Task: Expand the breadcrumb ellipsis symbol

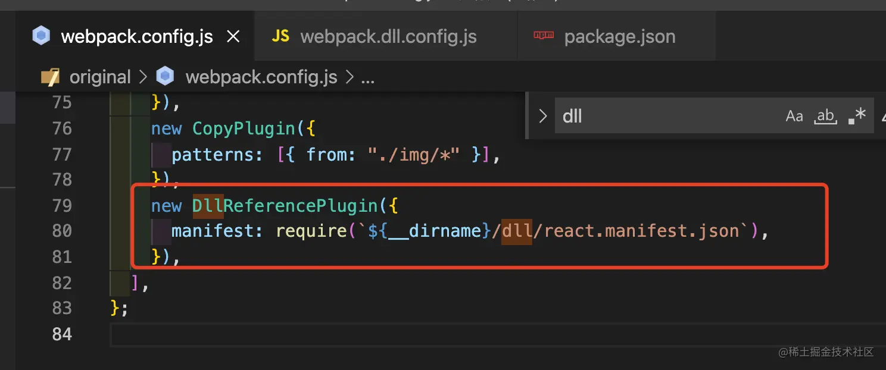Action: coord(367,77)
